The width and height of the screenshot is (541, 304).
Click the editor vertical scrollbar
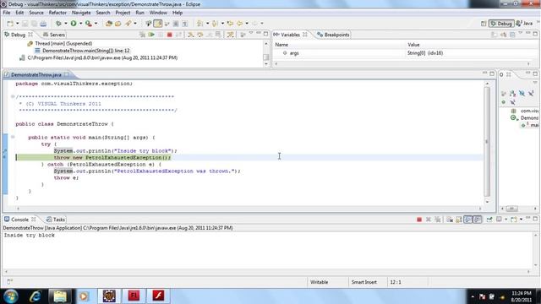(x=487, y=141)
